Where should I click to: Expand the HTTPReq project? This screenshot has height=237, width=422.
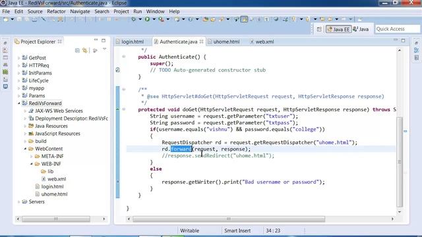coord(19,66)
